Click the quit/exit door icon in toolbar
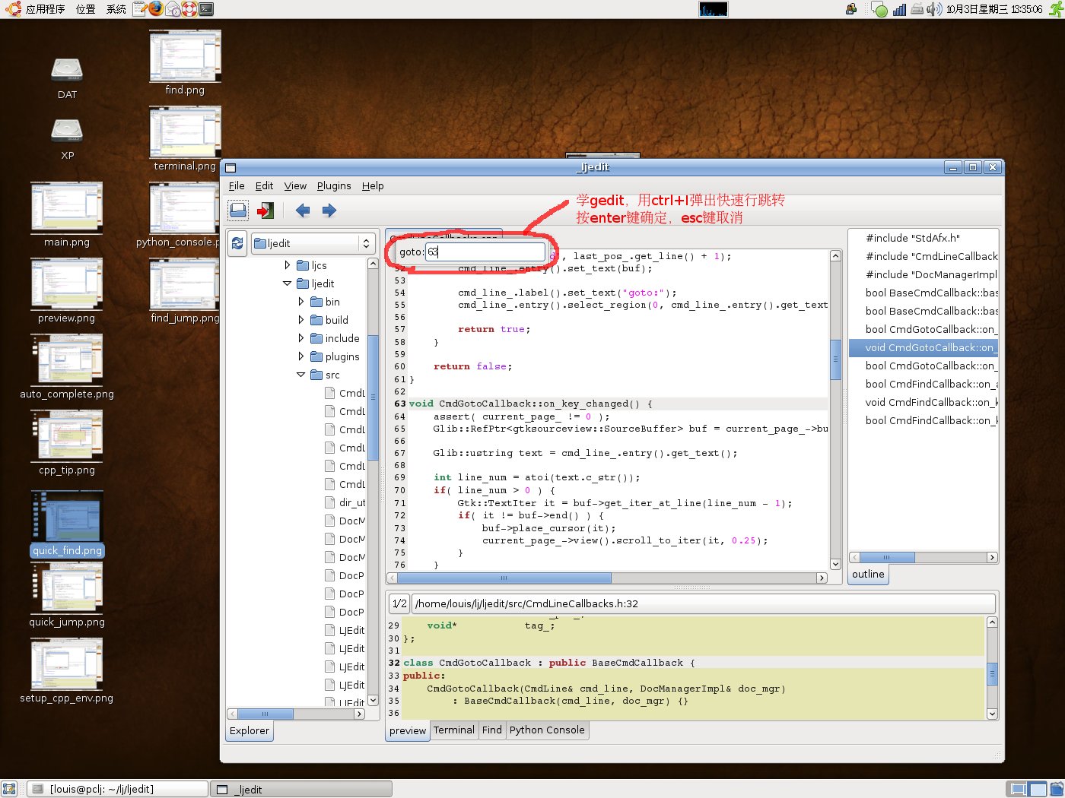1065x798 pixels. tap(265, 210)
